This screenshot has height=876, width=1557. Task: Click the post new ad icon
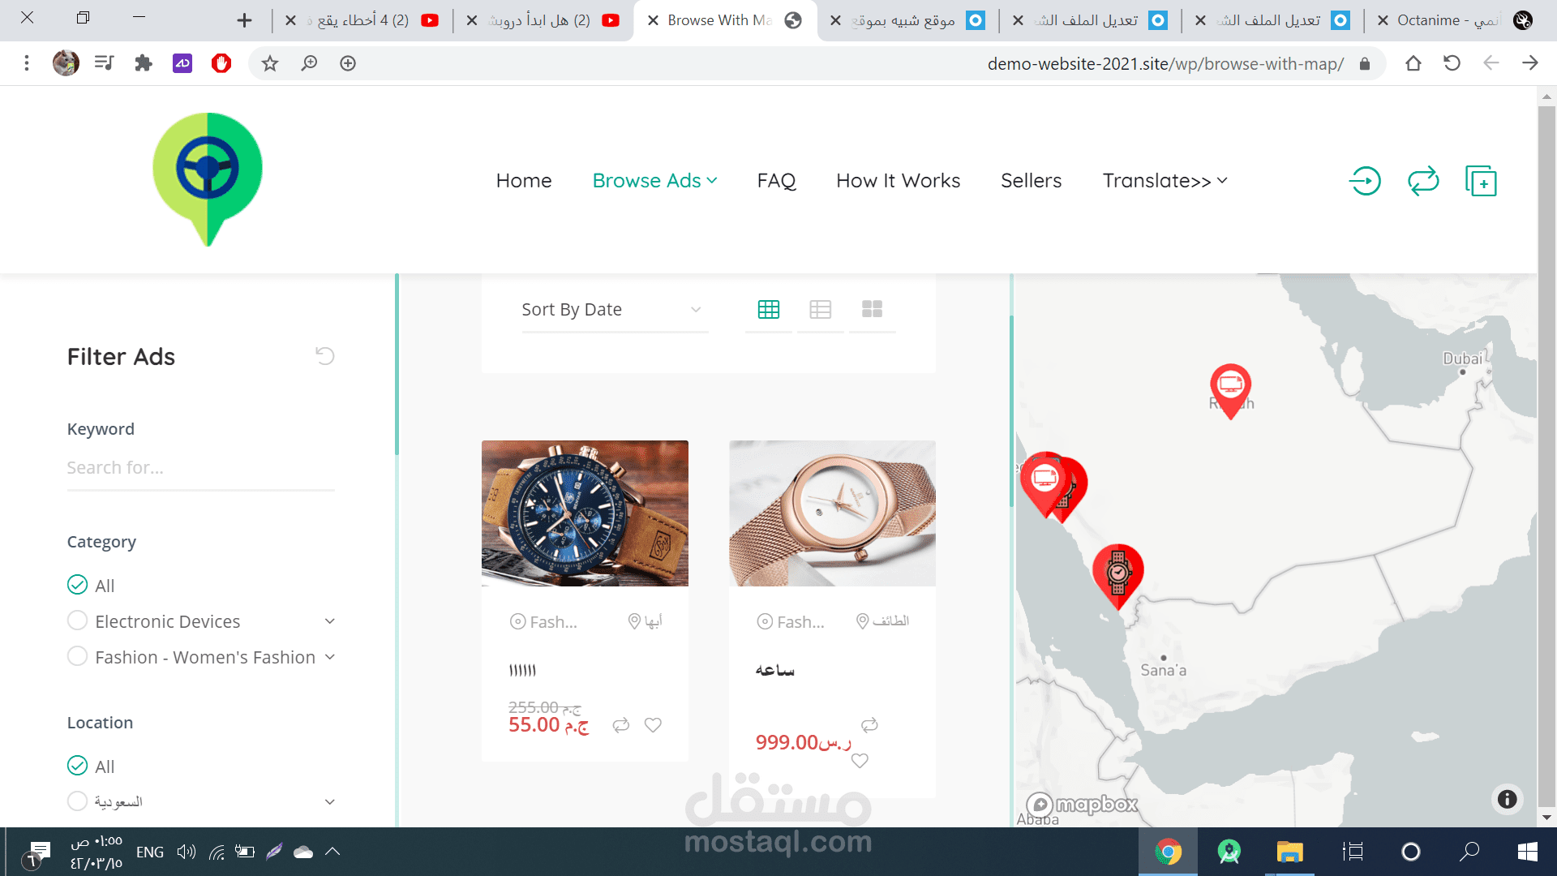1481,181
